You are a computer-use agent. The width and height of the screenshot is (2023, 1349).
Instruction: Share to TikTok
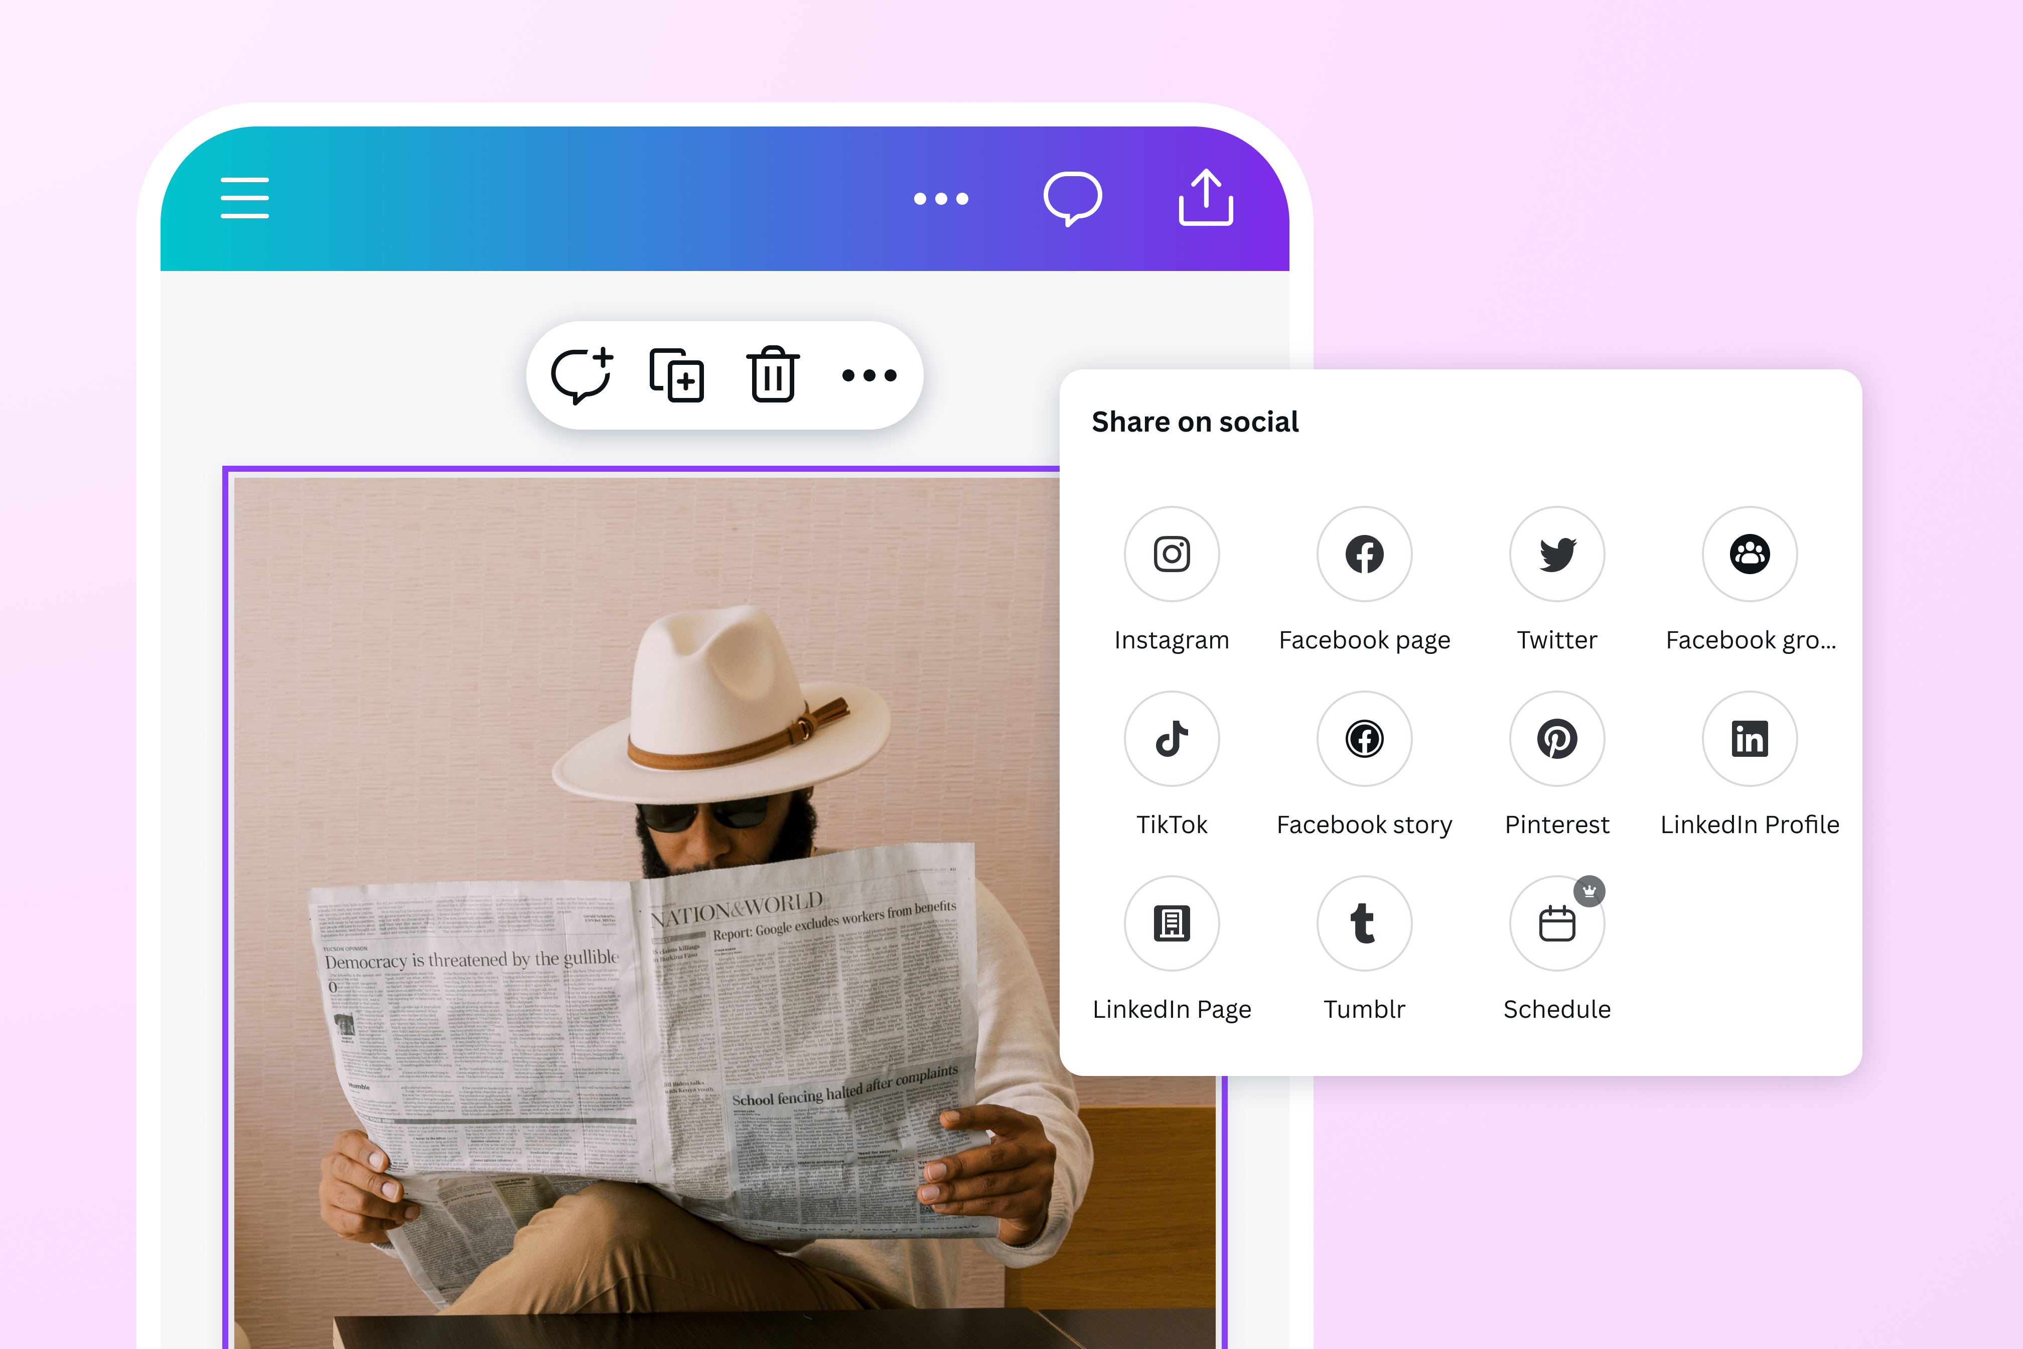1172,738
